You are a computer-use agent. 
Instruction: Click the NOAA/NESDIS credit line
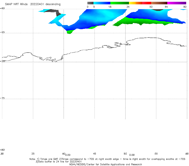click(x=105, y=164)
